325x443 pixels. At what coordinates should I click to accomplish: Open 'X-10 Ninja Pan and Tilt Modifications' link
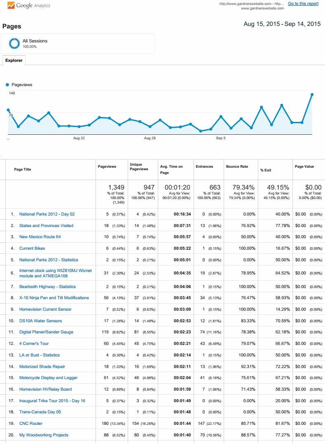click(54, 298)
